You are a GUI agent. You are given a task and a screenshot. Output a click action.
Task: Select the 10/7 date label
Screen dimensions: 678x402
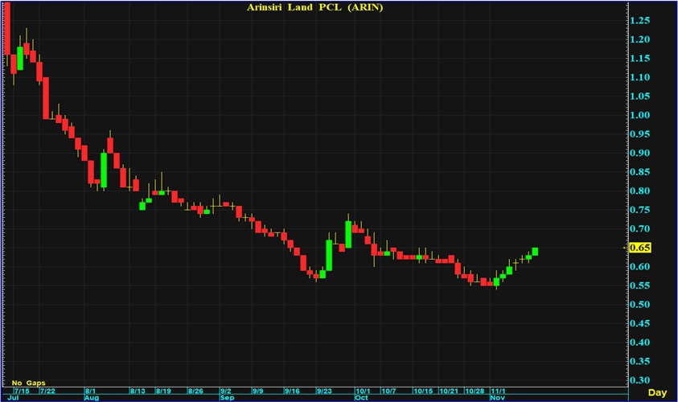pyautogui.click(x=388, y=391)
